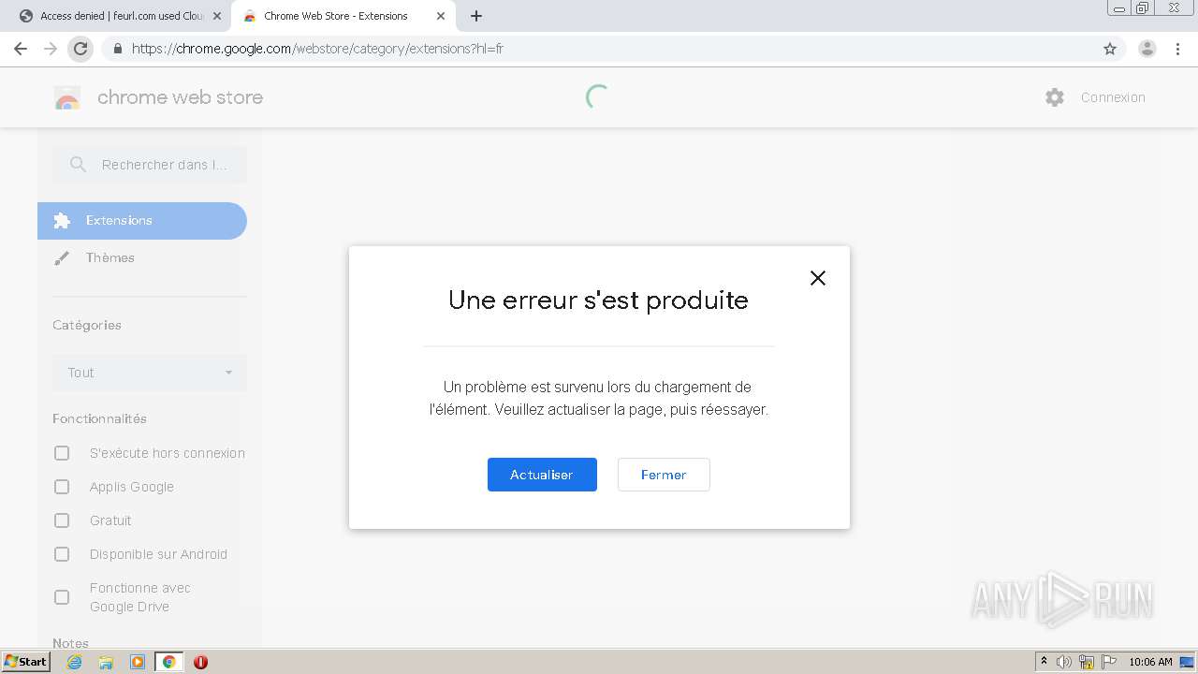Click the Chrome Web Store rainbow logo

(x=67, y=97)
